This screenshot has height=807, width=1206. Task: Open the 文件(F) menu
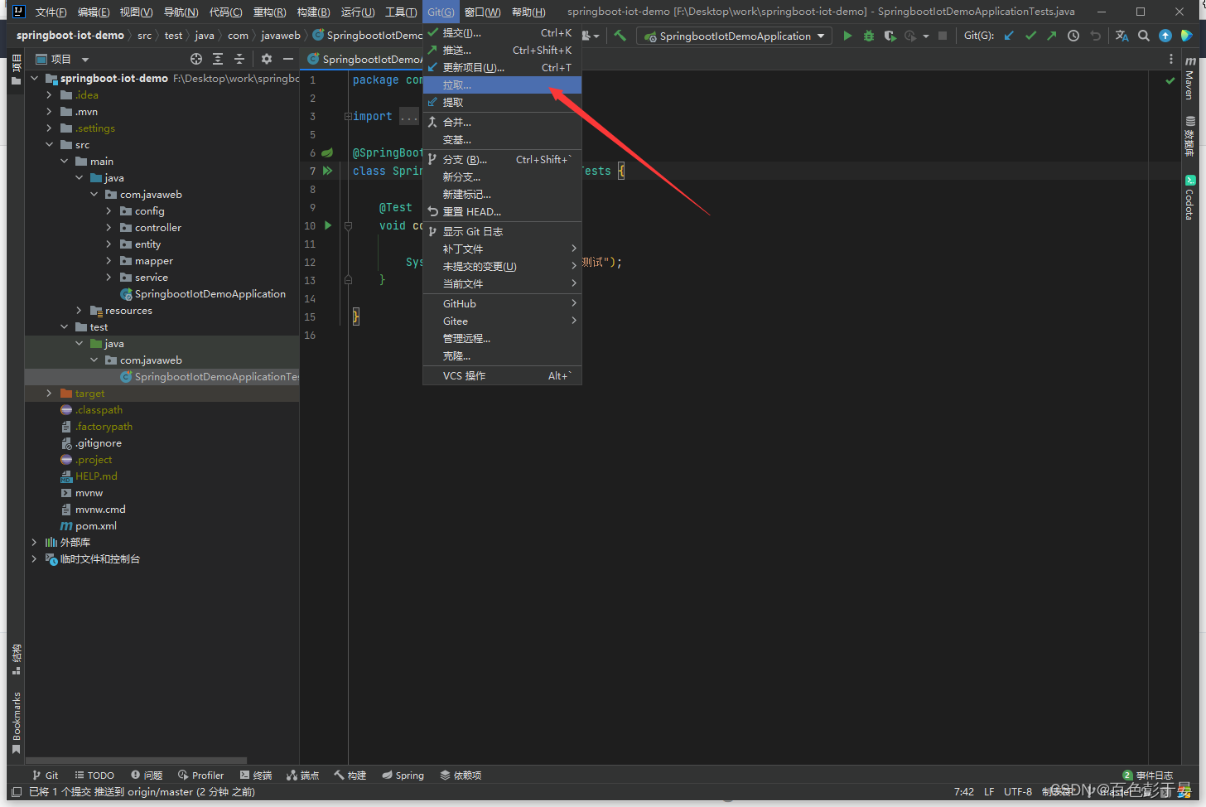(51, 12)
